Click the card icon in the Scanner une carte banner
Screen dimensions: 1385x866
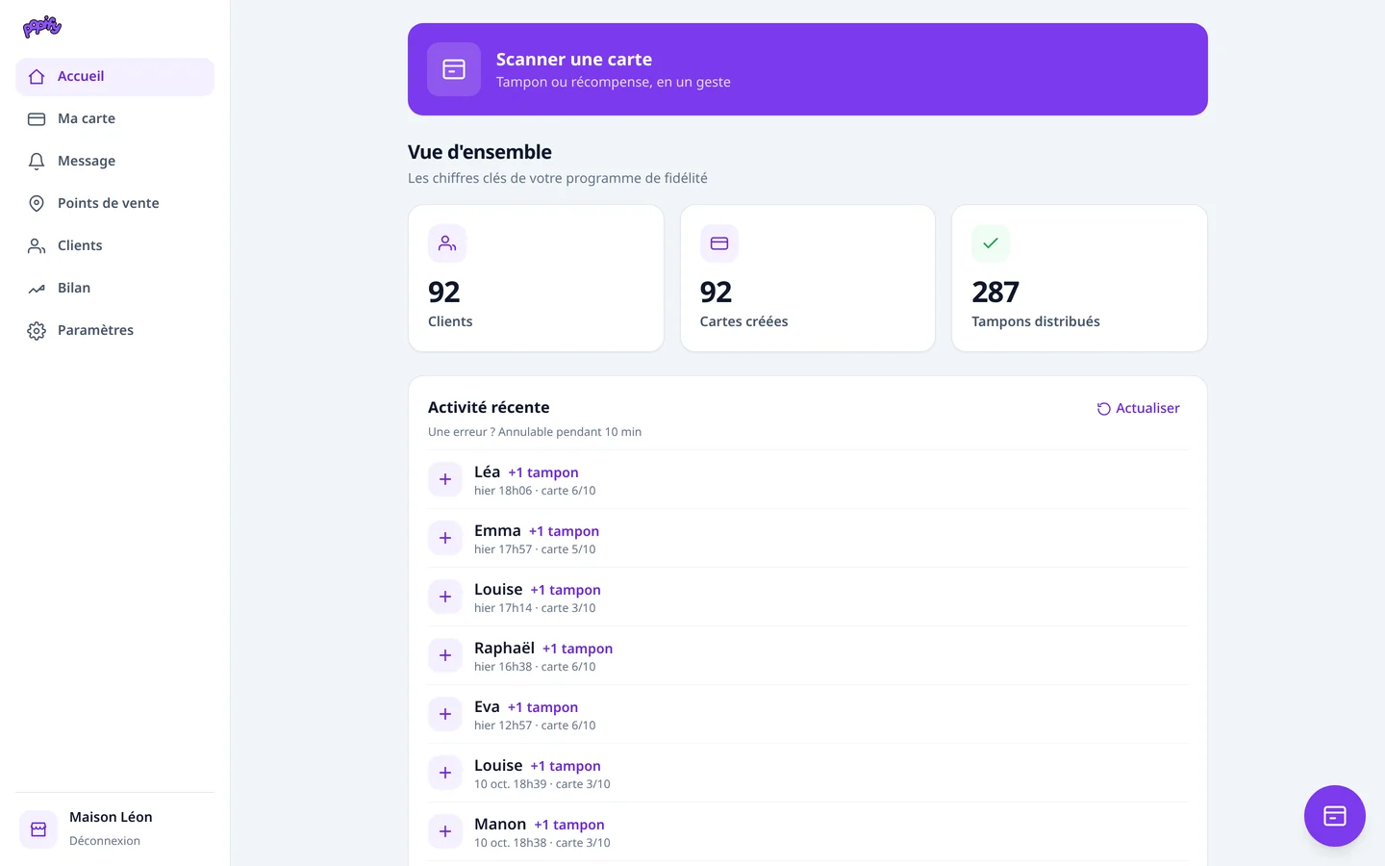tap(454, 69)
